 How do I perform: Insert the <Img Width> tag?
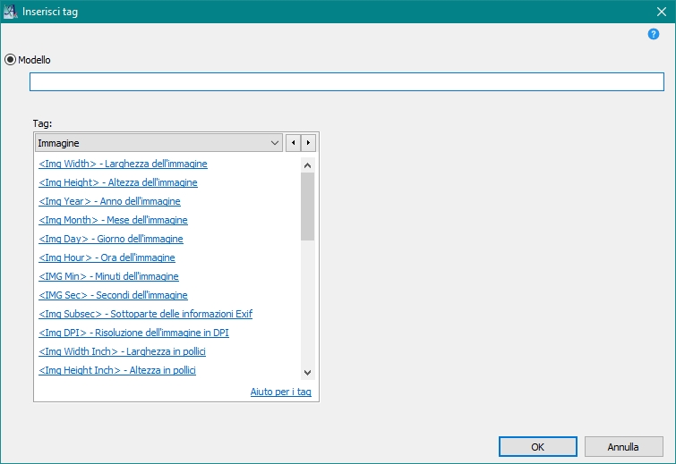[x=123, y=164]
